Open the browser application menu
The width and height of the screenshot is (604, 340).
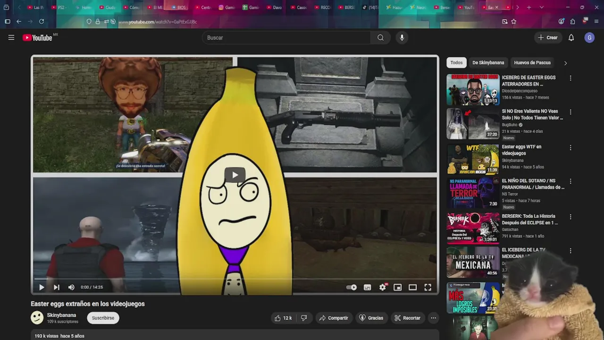pos(597,22)
